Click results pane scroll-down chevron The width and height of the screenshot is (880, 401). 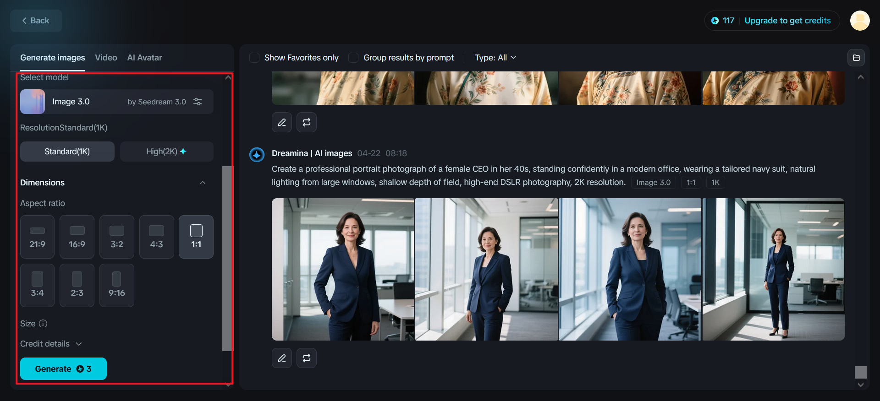(861, 385)
